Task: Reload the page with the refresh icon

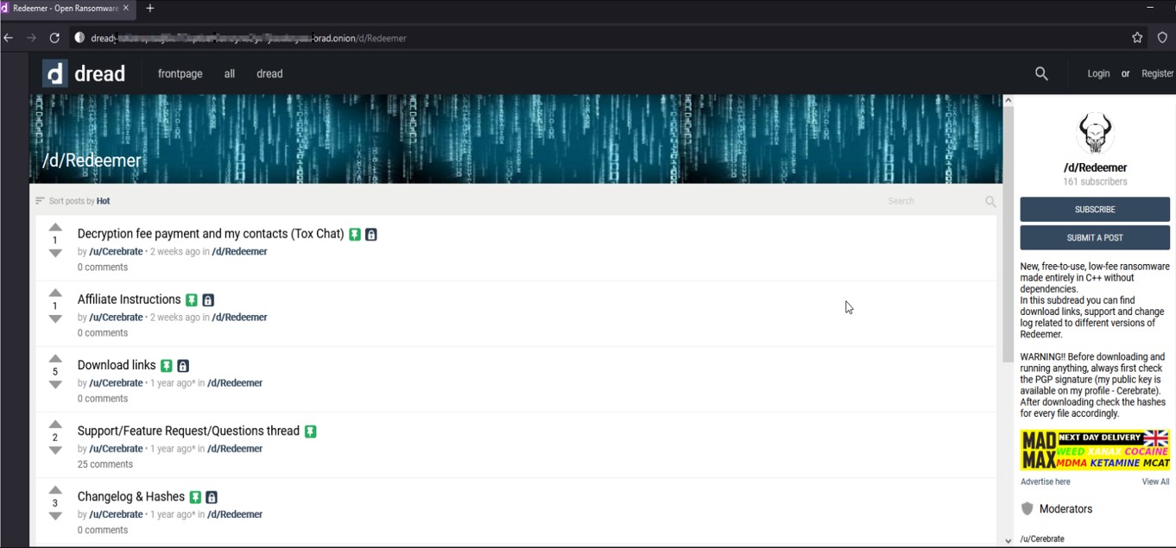Action: [x=54, y=37]
